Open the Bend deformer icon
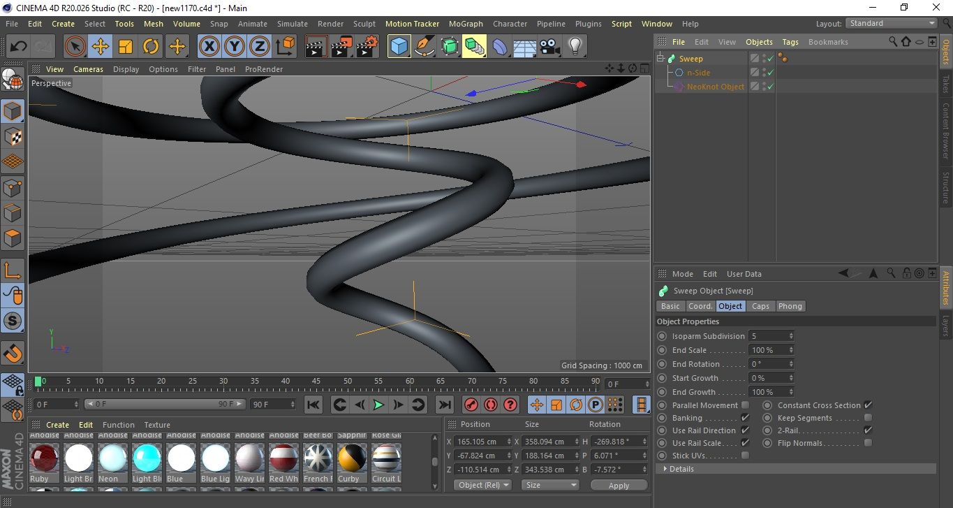The image size is (953, 508). [500, 47]
